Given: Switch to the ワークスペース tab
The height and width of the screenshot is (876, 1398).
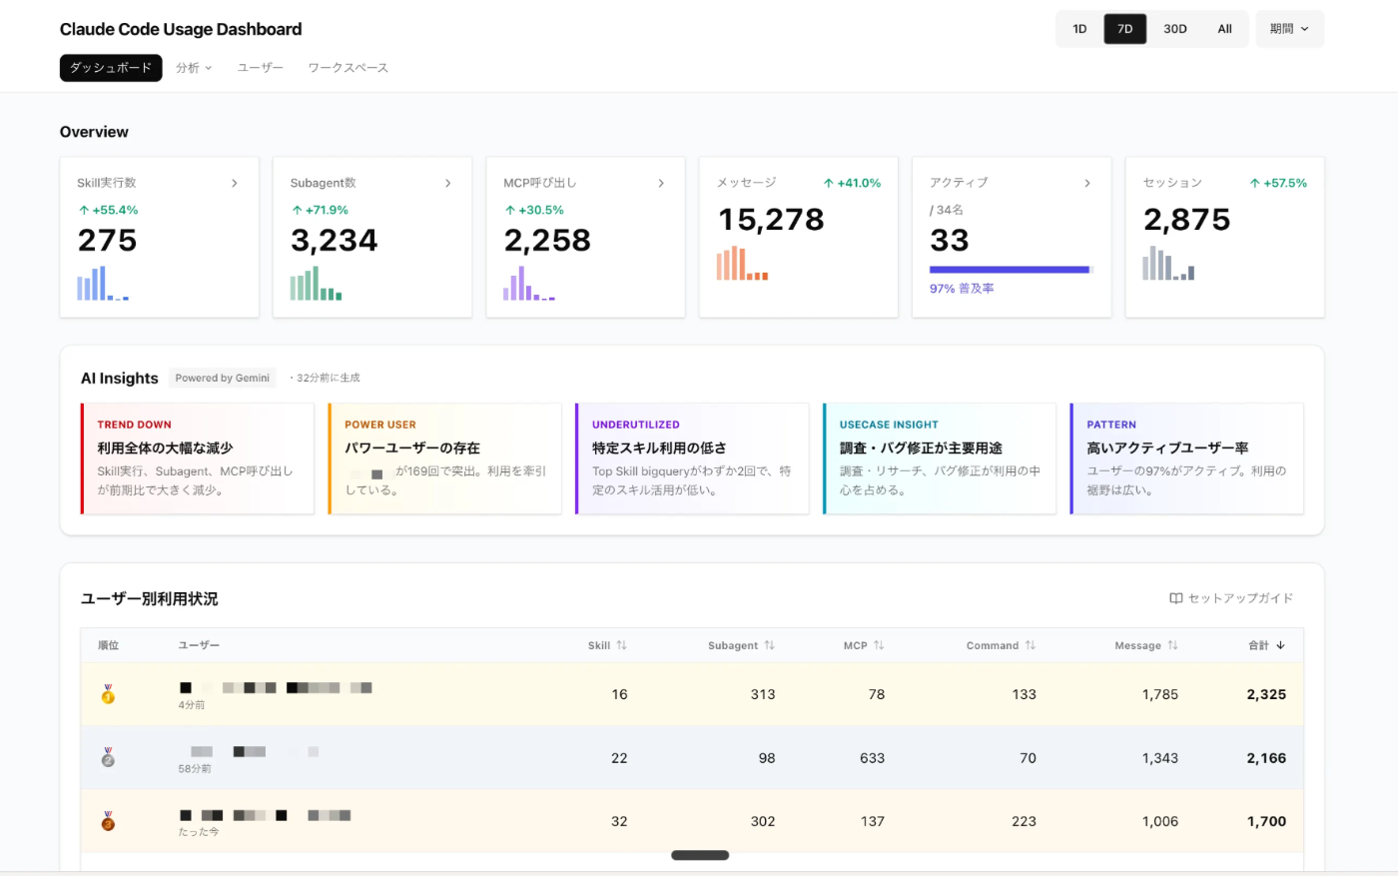Looking at the screenshot, I should point(348,68).
